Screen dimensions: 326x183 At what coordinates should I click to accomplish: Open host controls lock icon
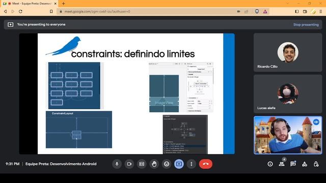coord(316,164)
